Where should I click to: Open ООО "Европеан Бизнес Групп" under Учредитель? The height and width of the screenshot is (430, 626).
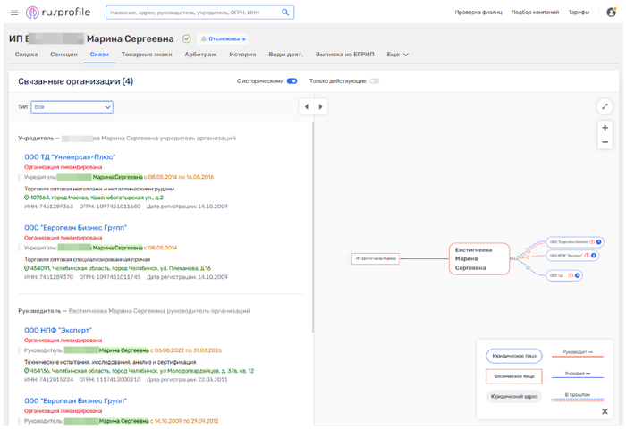click(75, 228)
